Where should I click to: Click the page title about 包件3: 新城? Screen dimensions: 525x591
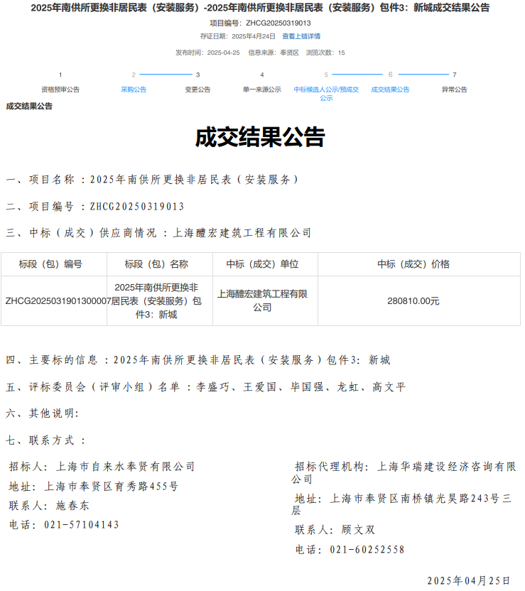tap(260, 8)
